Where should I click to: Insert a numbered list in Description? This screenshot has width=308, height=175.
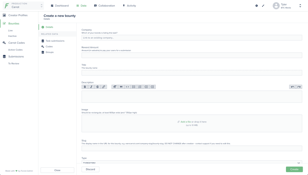tap(140, 87)
